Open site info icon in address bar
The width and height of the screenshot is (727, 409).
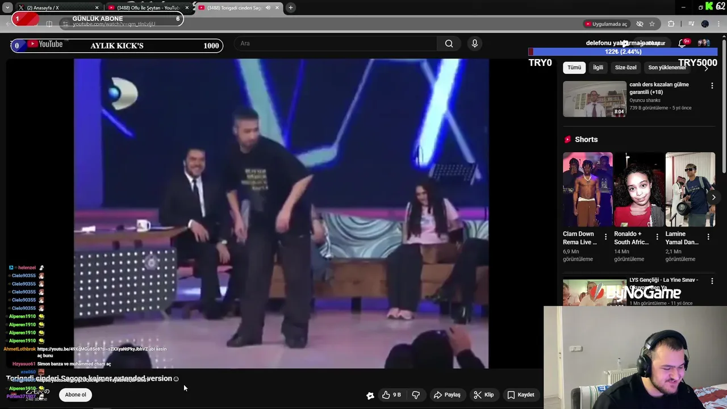(66, 24)
